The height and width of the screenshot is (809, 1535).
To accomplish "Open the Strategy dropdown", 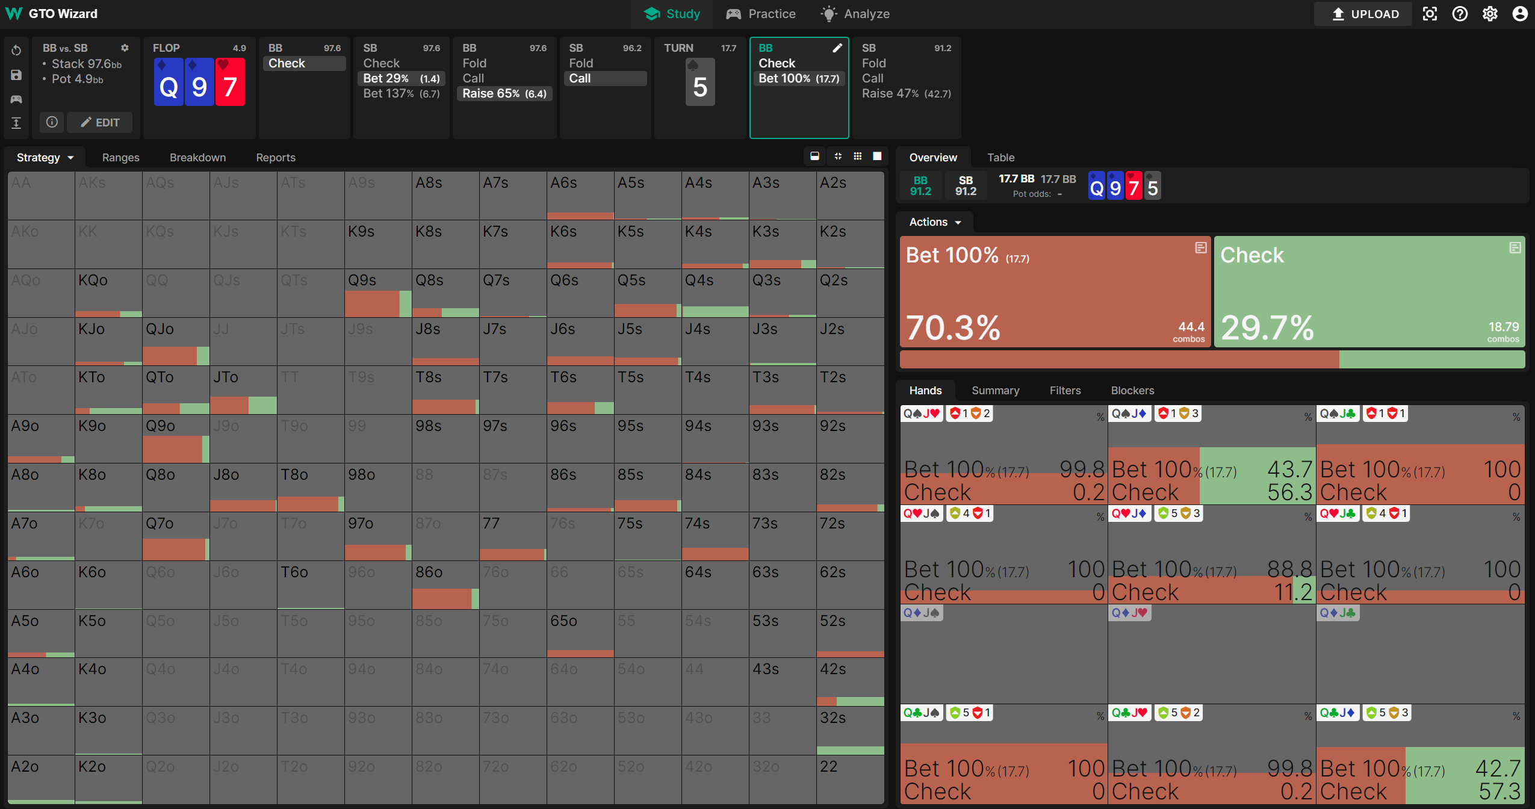I will pyautogui.click(x=45, y=158).
